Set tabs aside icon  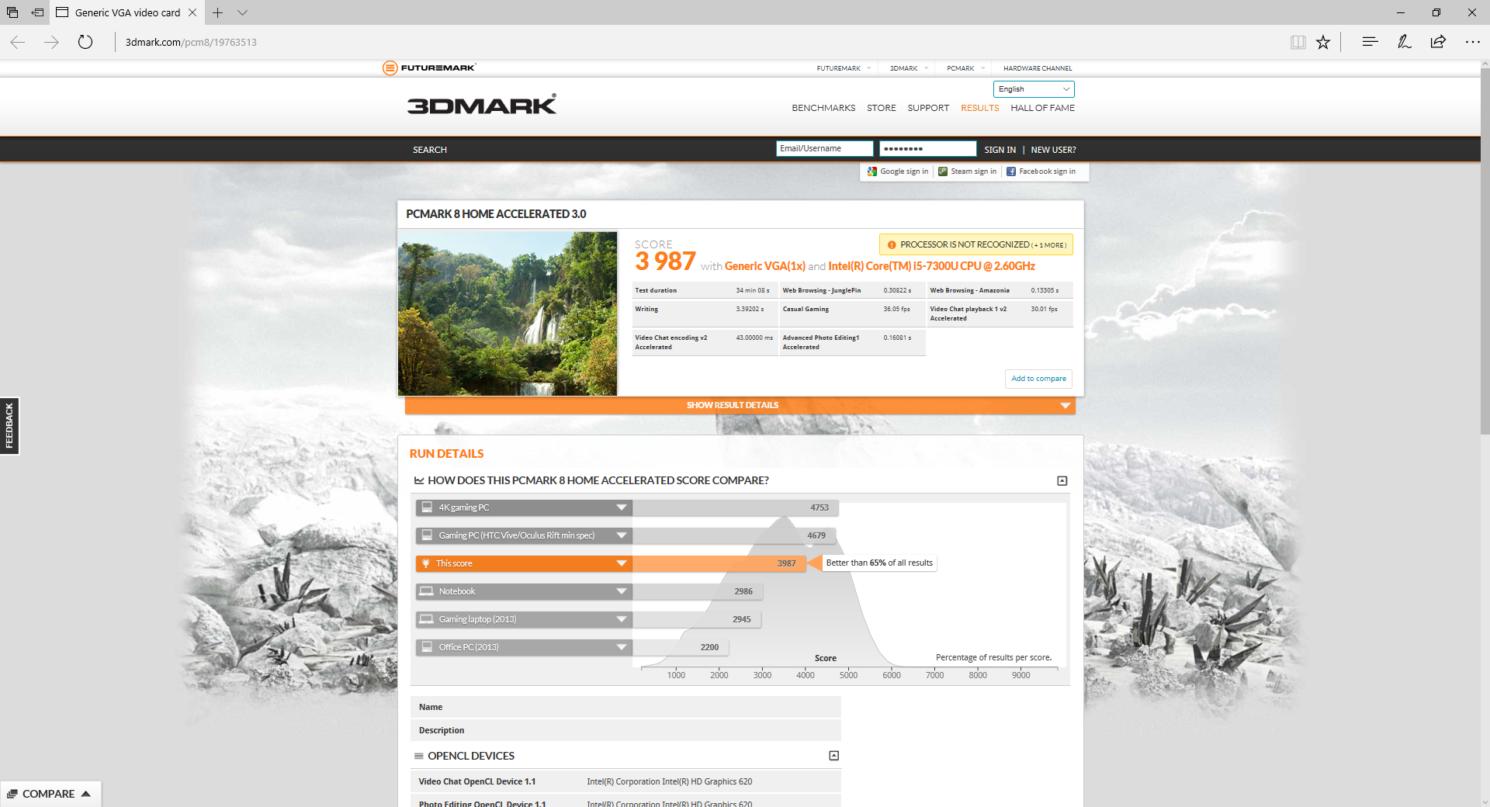[x=37, y=12]
